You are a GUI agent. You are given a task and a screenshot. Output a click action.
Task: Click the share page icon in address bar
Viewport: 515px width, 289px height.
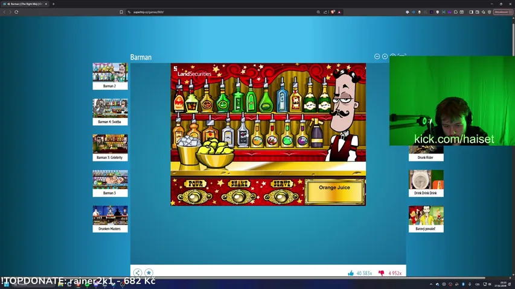click(x=325, y=12)
